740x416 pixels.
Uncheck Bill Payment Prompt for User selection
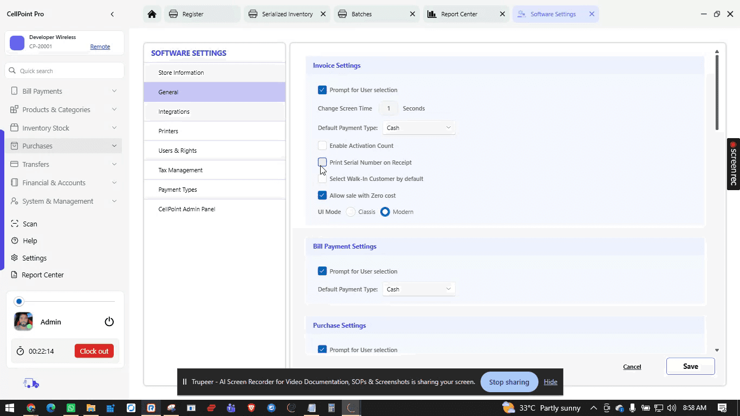322,271
